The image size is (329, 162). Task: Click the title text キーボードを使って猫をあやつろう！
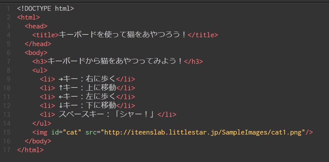(x=123, y=35)
